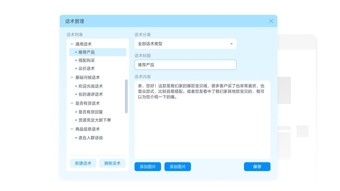The image size is (340, 191).
Task: Click inside the 话术标题 input field
Action: coord(185,64)
